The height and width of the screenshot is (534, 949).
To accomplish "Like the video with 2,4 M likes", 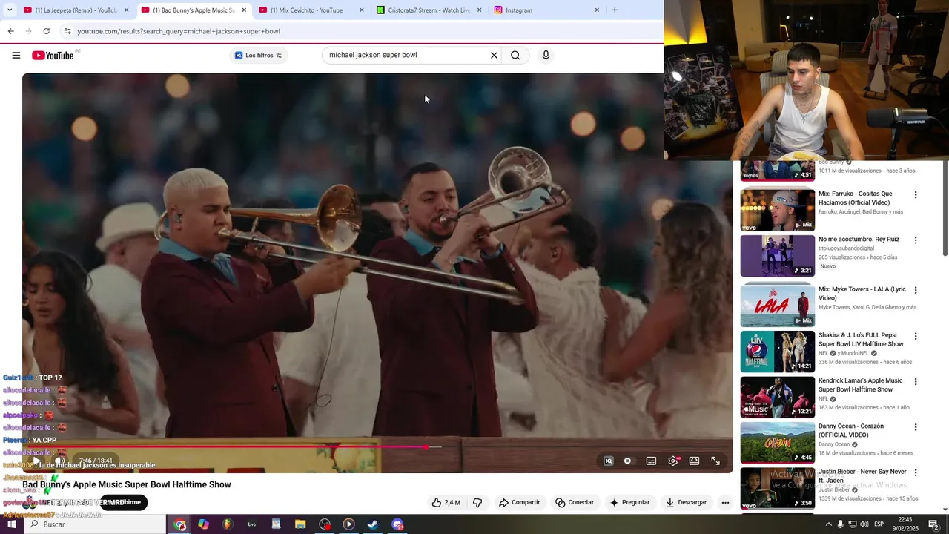I will point(446,502).
